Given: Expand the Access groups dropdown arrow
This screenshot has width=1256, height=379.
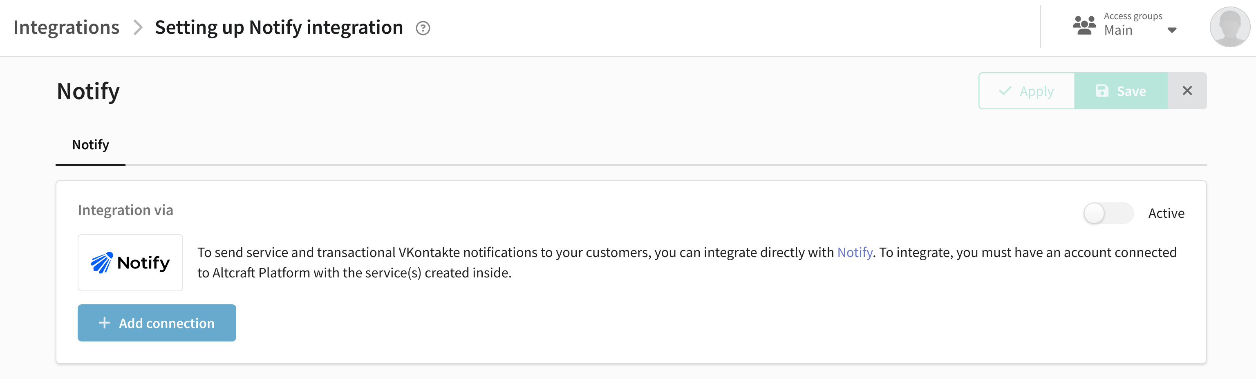Looking at the screenshot, I should click(x=1172, y=30).
